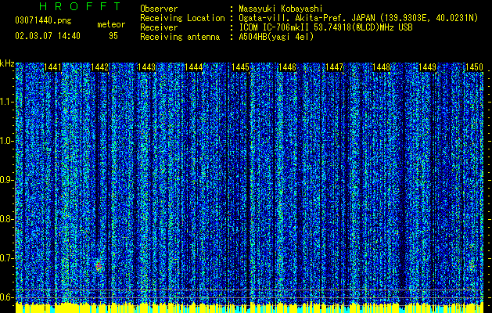
Task: Select the ICOM IC-706mkII receiver text
Action: pyautogui.click(x=325, y=27)
